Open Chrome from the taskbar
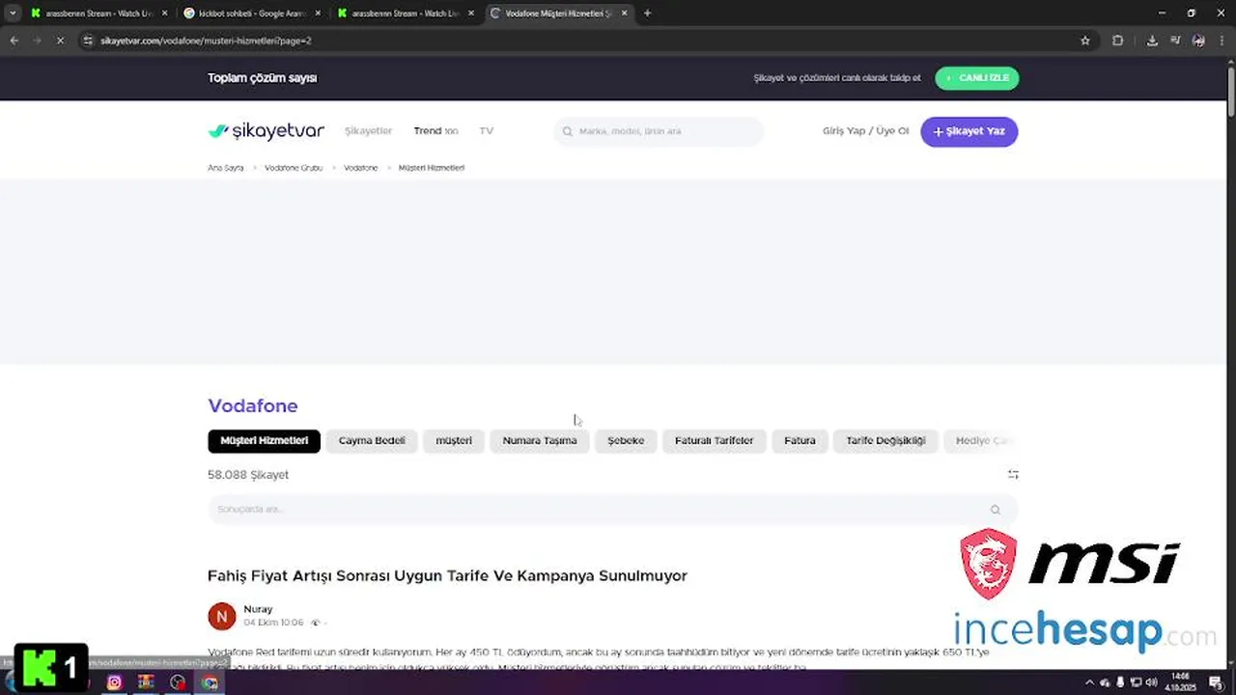1236x695 pixels. (210, 682)
